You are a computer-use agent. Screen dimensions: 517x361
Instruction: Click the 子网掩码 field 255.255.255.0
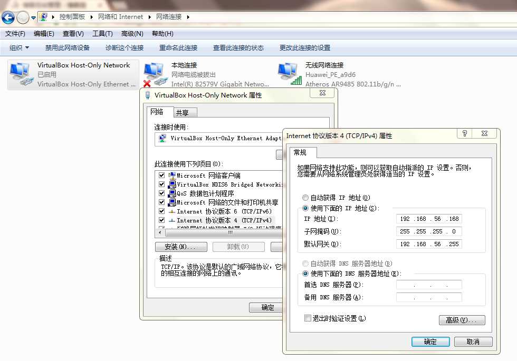coord(429,231)
